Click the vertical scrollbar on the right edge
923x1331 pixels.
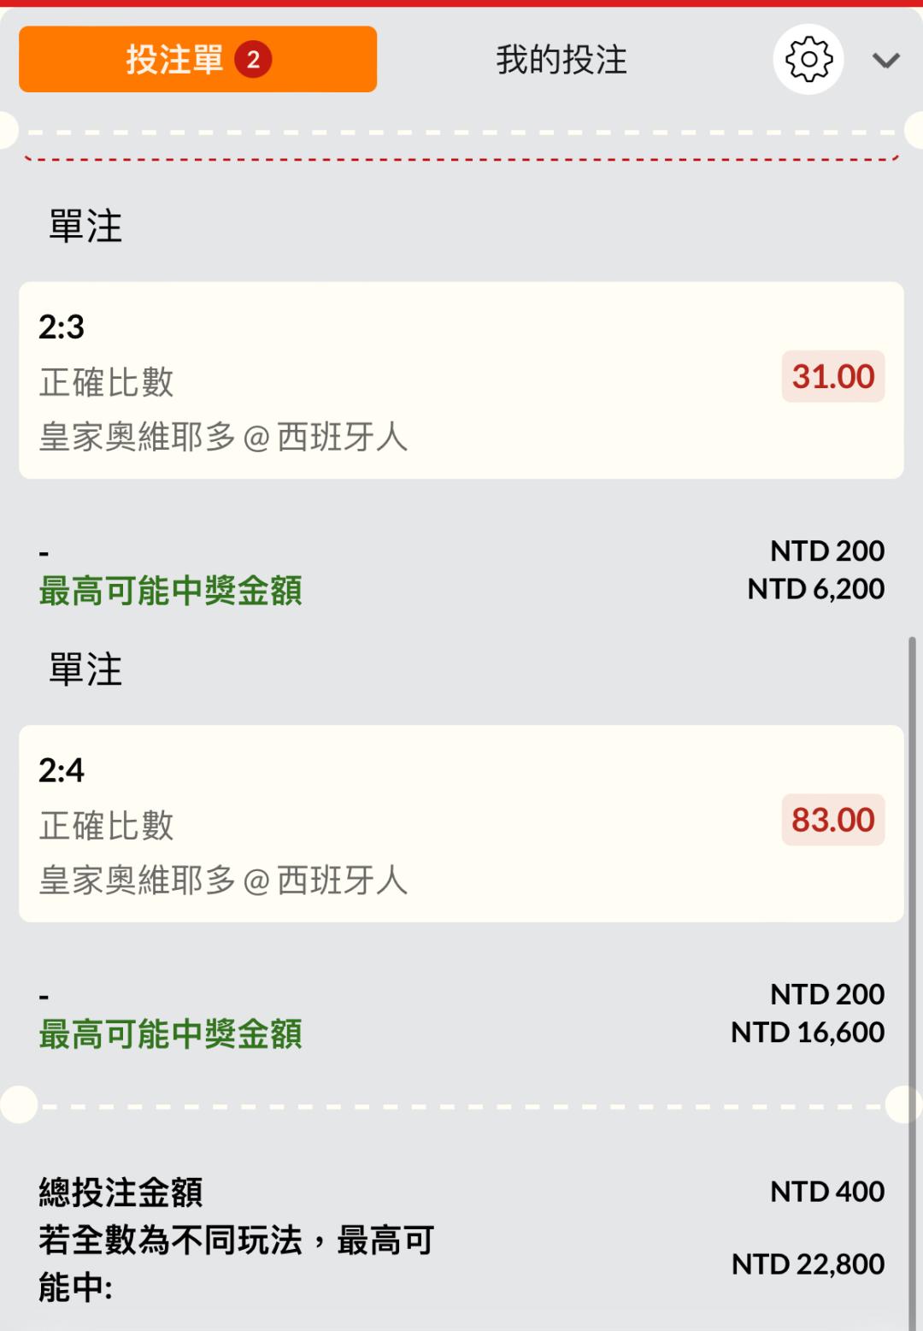[x=912, y=940]
